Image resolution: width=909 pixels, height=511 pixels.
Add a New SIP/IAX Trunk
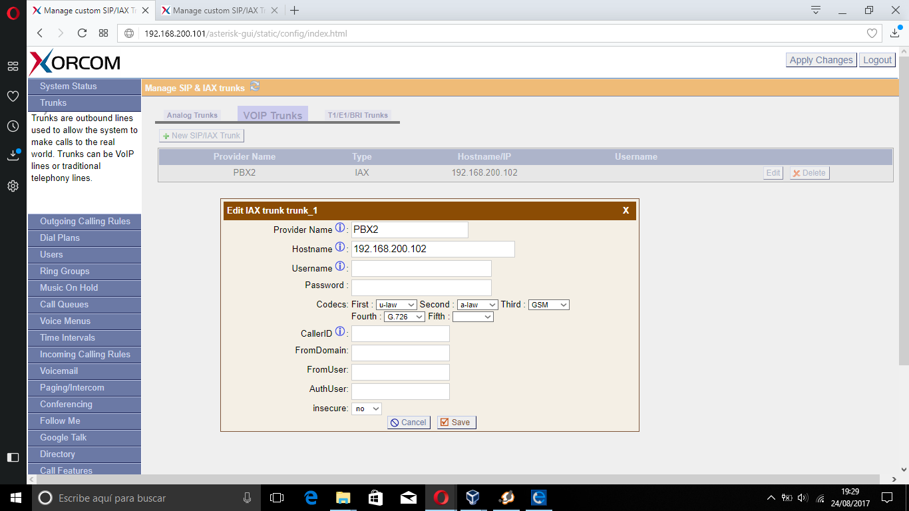click(202, 135)
